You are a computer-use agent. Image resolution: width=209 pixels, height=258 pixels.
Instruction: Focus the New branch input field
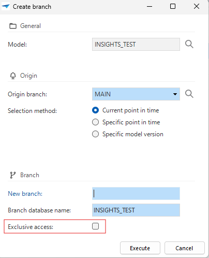(x=136, y=193)
